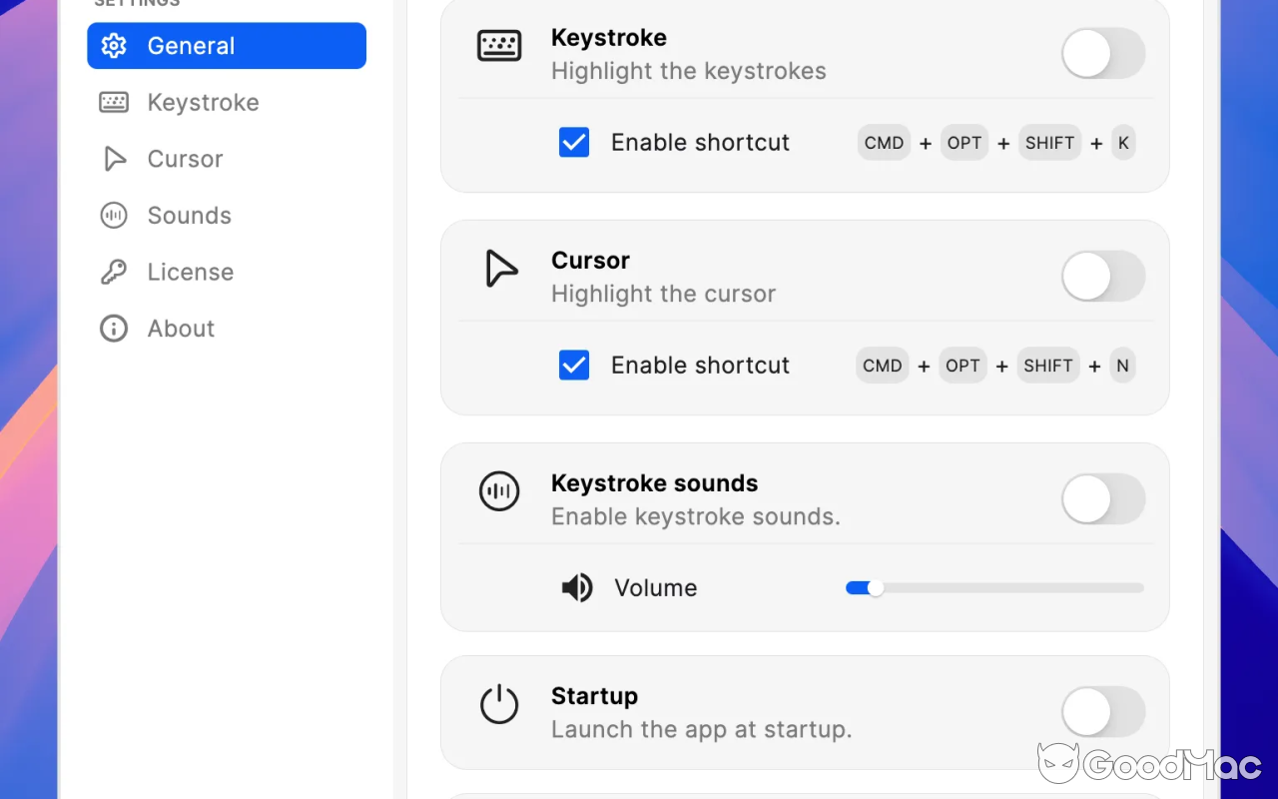Click the SHIFT key badge in the Keystroke shortcut

coord(1049,142)
